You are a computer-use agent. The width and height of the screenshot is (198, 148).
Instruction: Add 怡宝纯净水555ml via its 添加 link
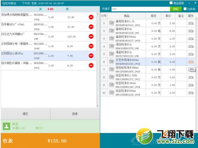[191, 93]
